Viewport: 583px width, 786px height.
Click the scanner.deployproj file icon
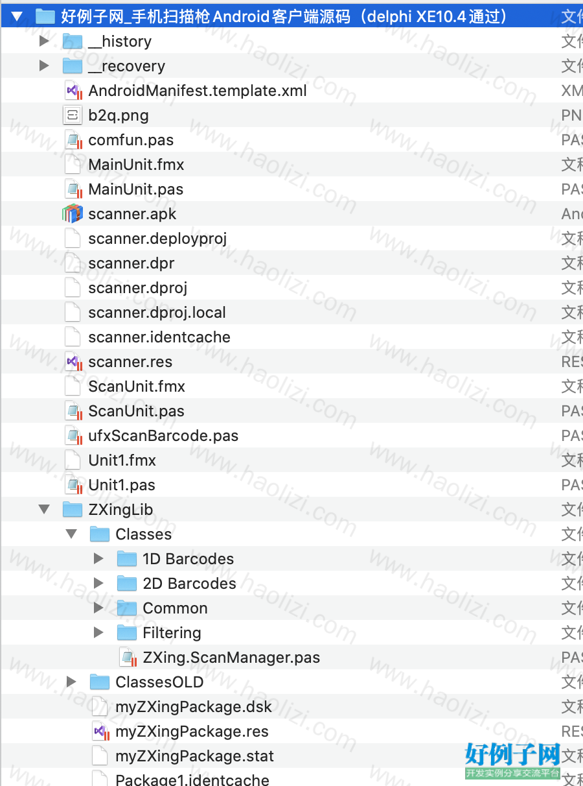pyautogui.click(x=73, y=239)
